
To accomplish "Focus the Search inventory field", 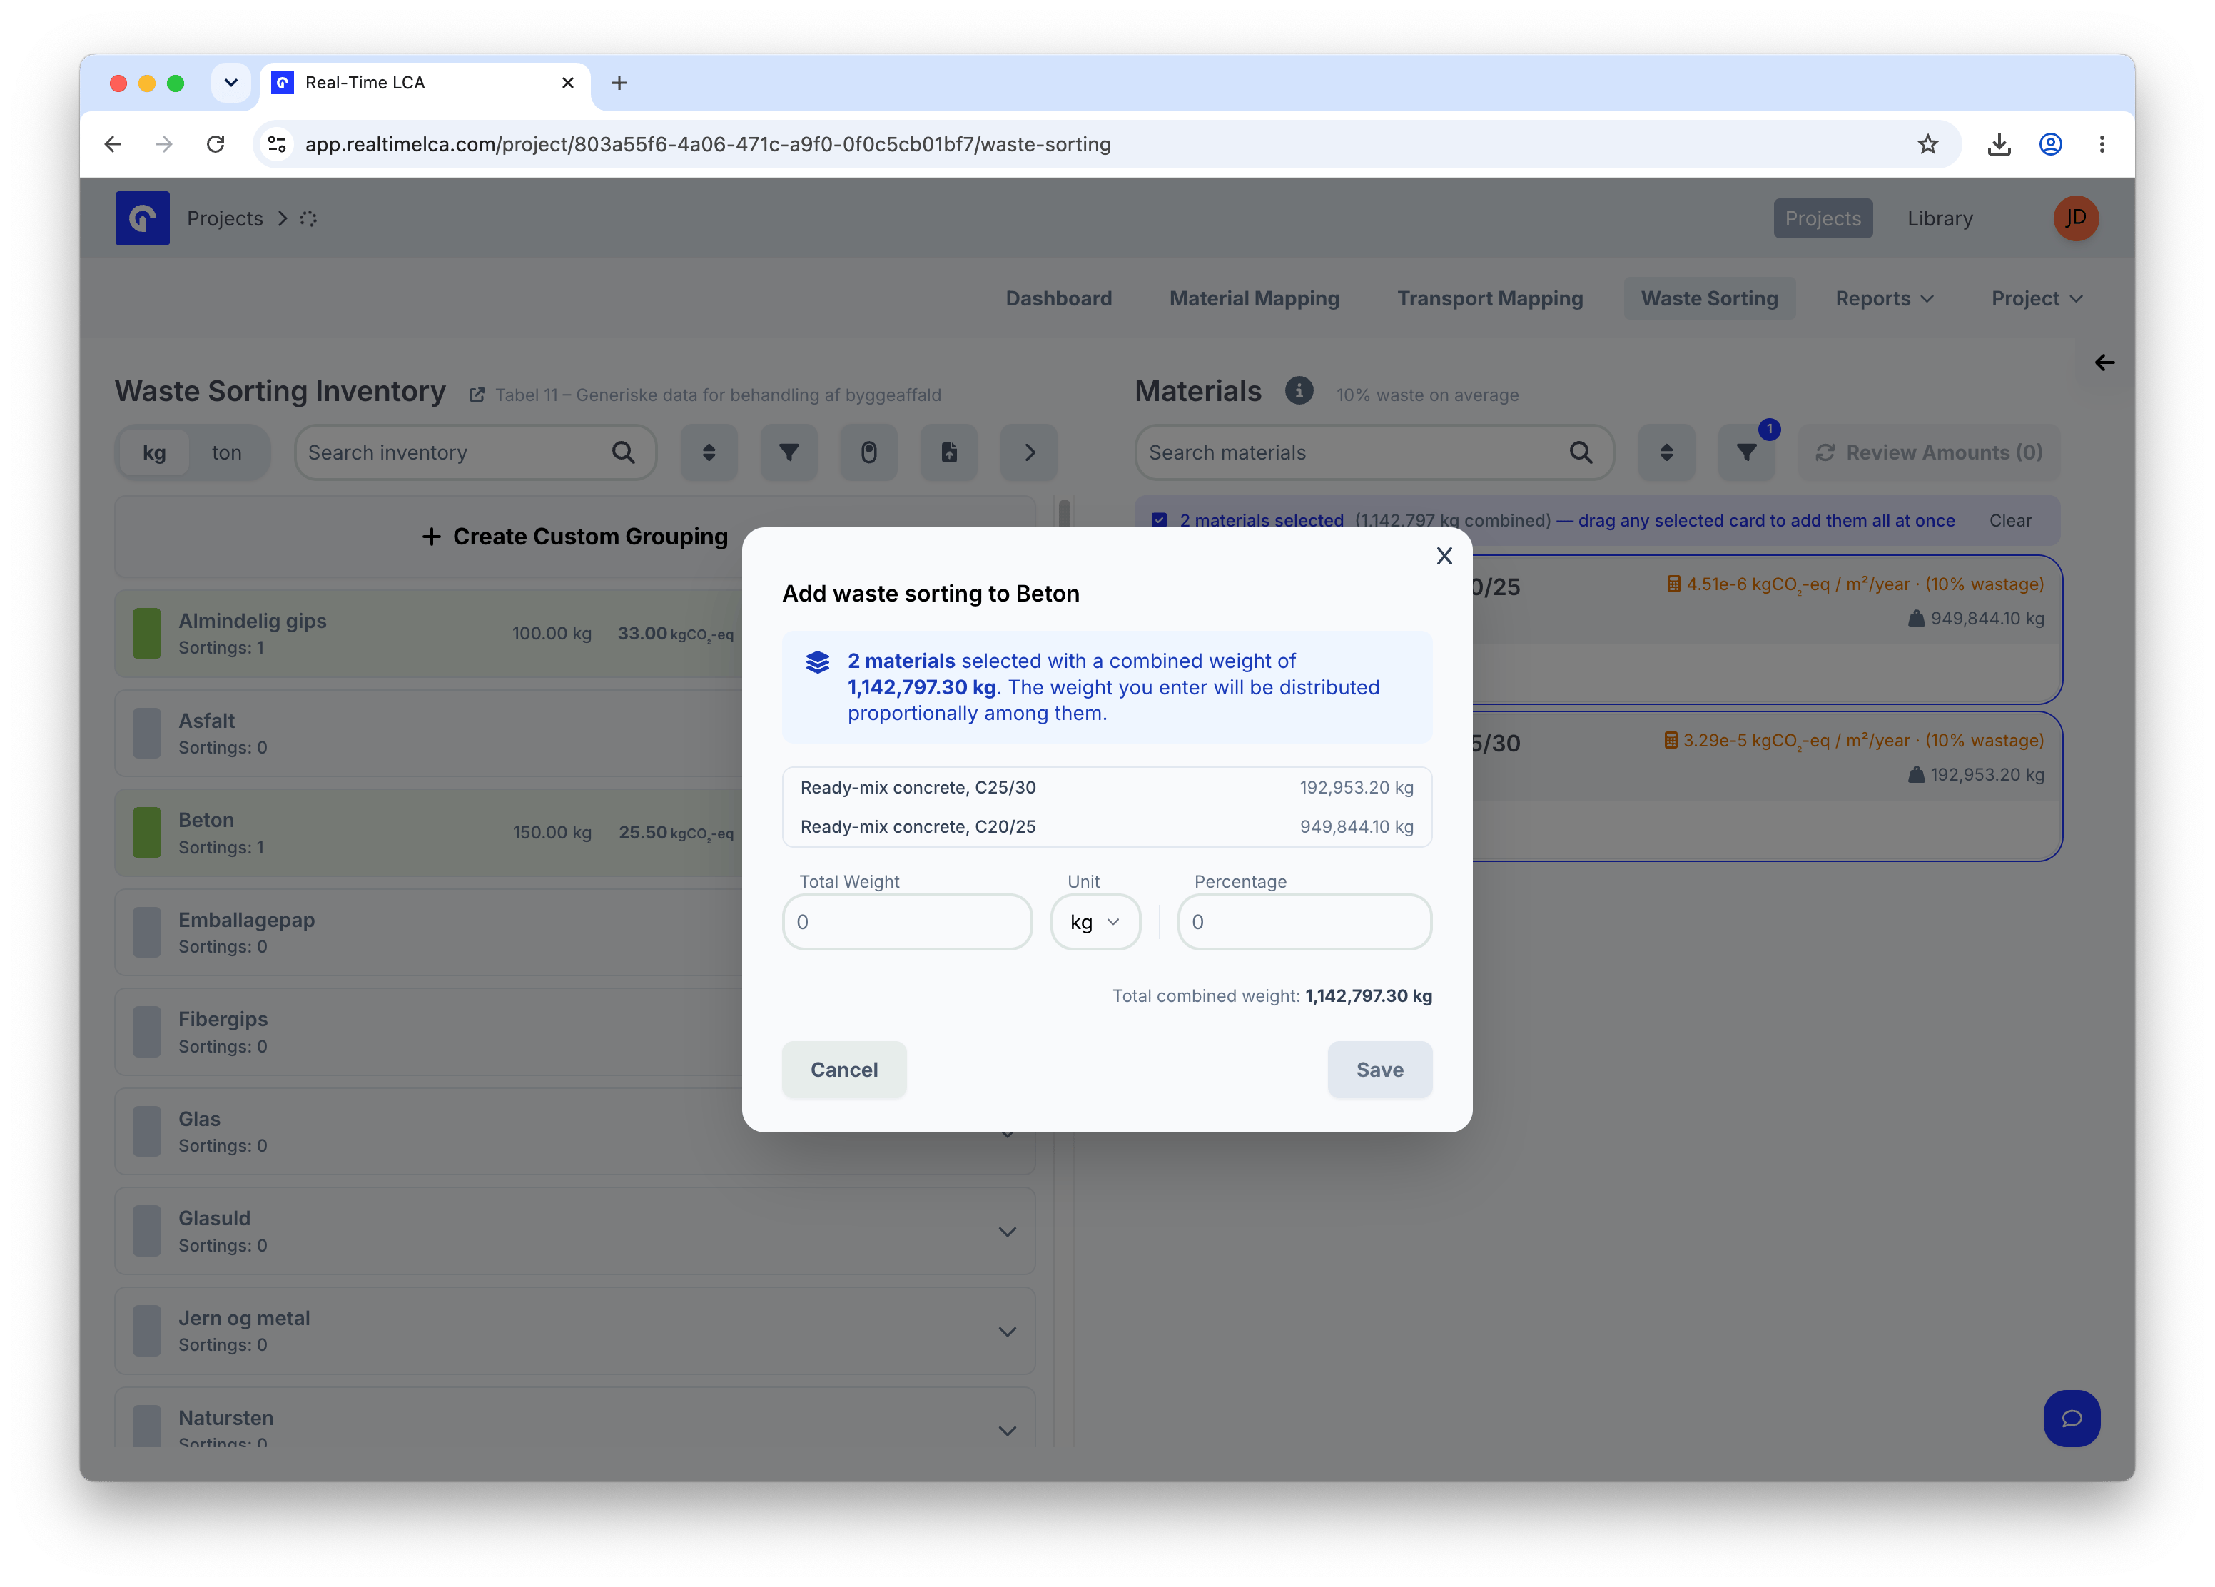I will click(475, 452).
